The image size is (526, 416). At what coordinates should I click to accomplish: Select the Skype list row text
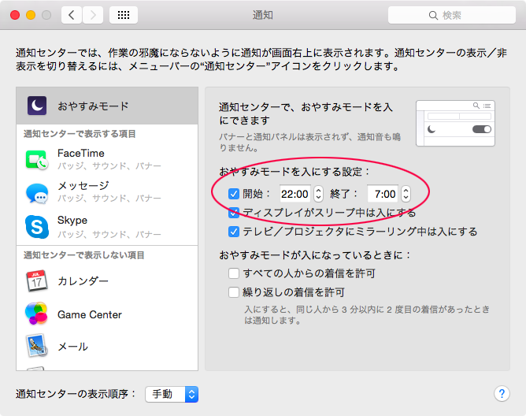pos(72,221)
